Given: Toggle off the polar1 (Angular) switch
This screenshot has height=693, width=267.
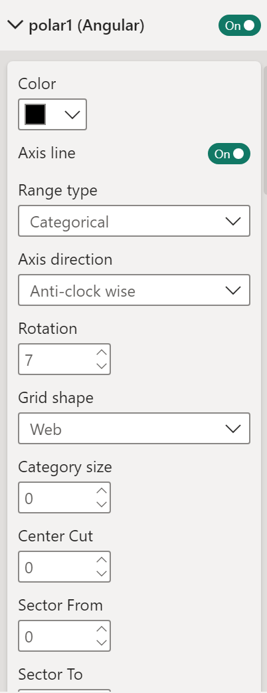Looking at the screenshot, I should click(x=240, y=26).
